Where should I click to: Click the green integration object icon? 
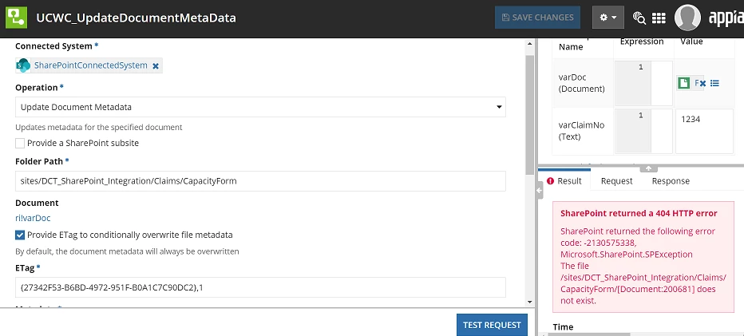click(16, 18)
